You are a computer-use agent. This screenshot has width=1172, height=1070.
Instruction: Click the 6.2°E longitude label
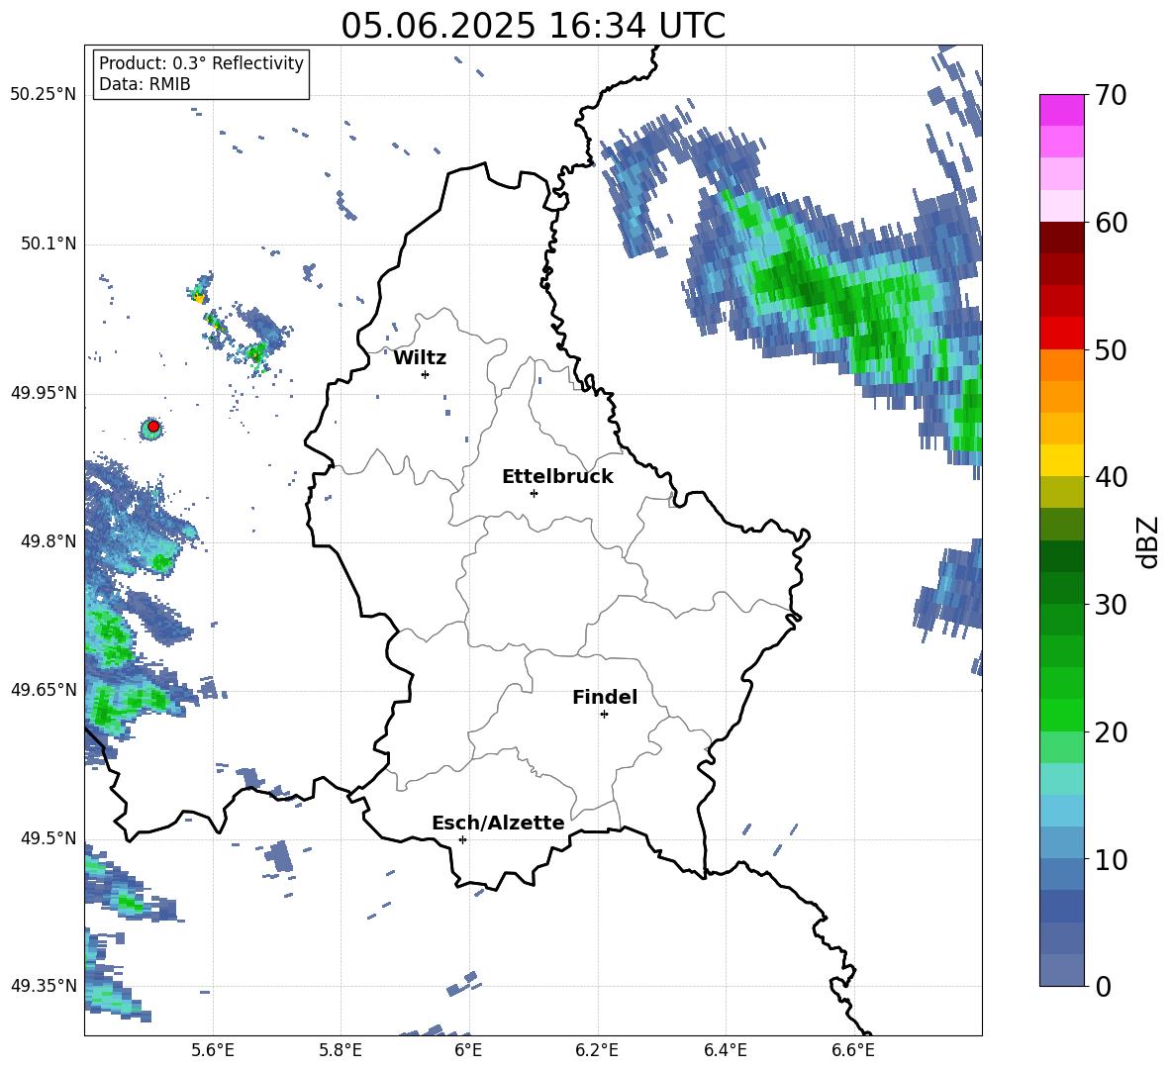pos(597,1050)
